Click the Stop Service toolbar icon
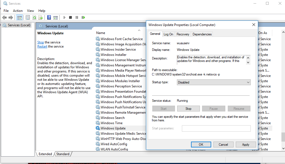Screen dimensions: 285x164 (70, 17)
